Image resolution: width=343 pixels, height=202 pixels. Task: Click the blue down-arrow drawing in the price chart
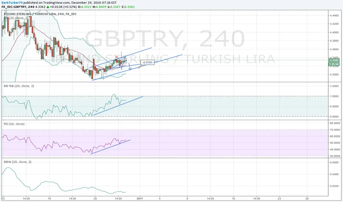130,66
